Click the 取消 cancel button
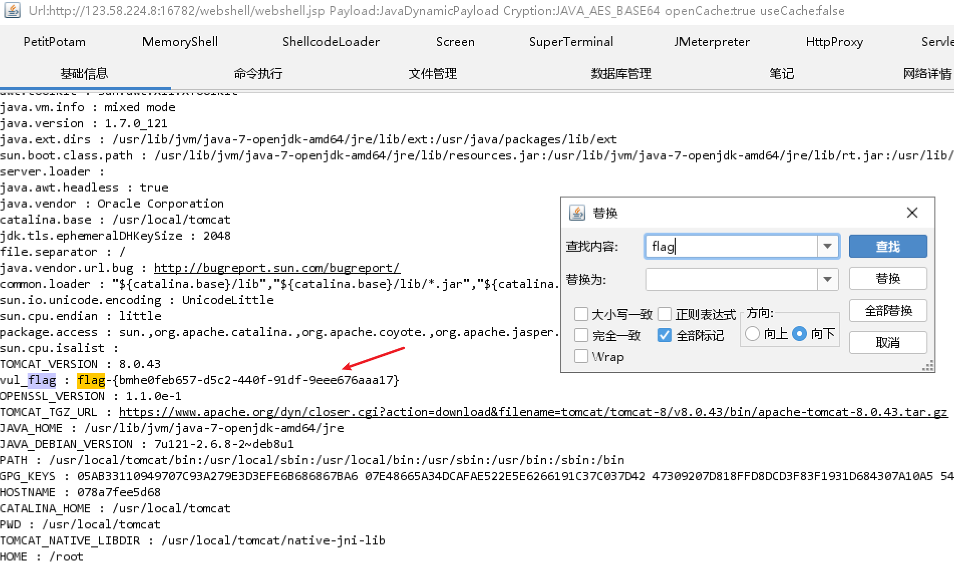 tap(887, 342)
